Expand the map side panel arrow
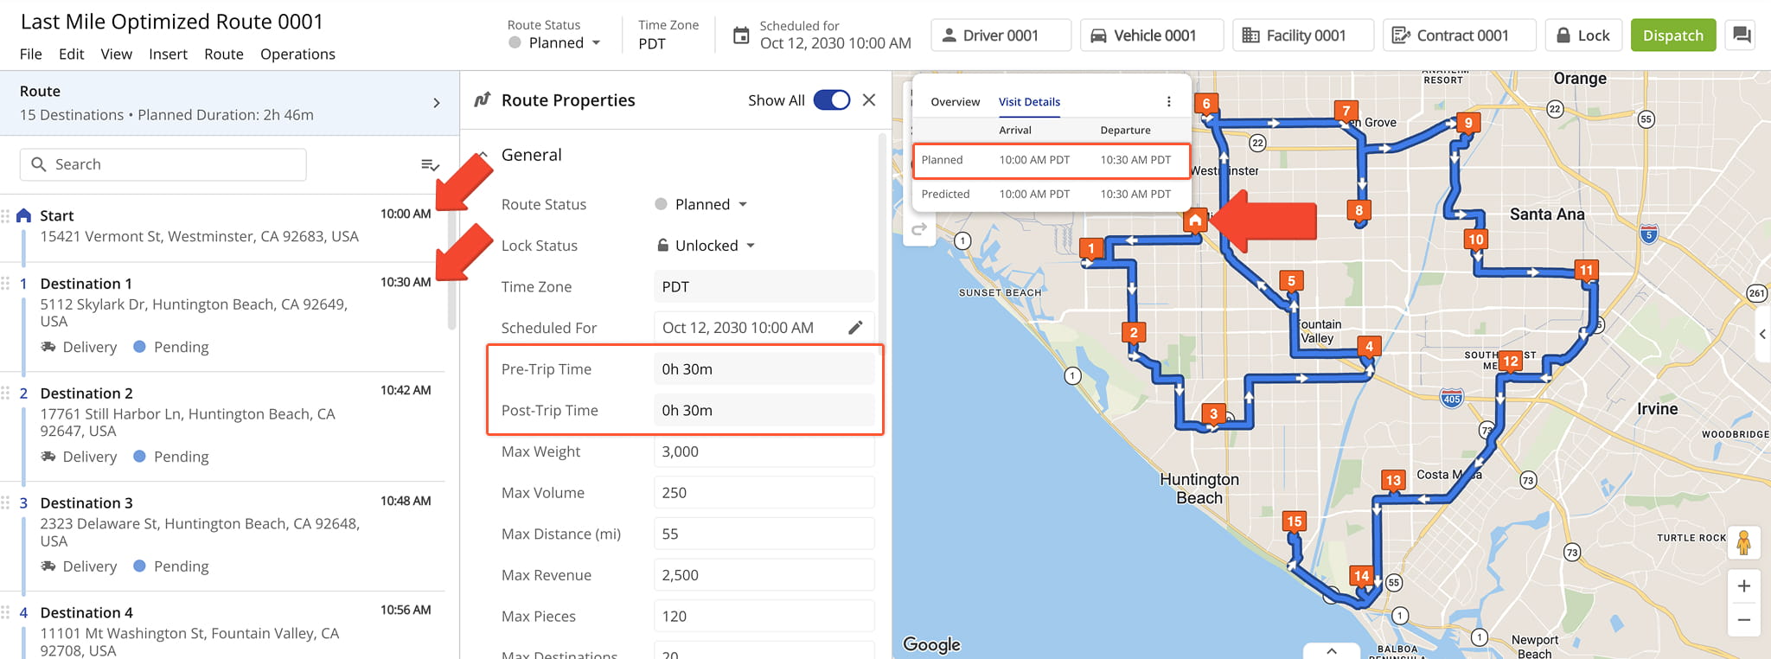The width and height of the screenshot is (1771, 659). click(x=1762, y=334)
